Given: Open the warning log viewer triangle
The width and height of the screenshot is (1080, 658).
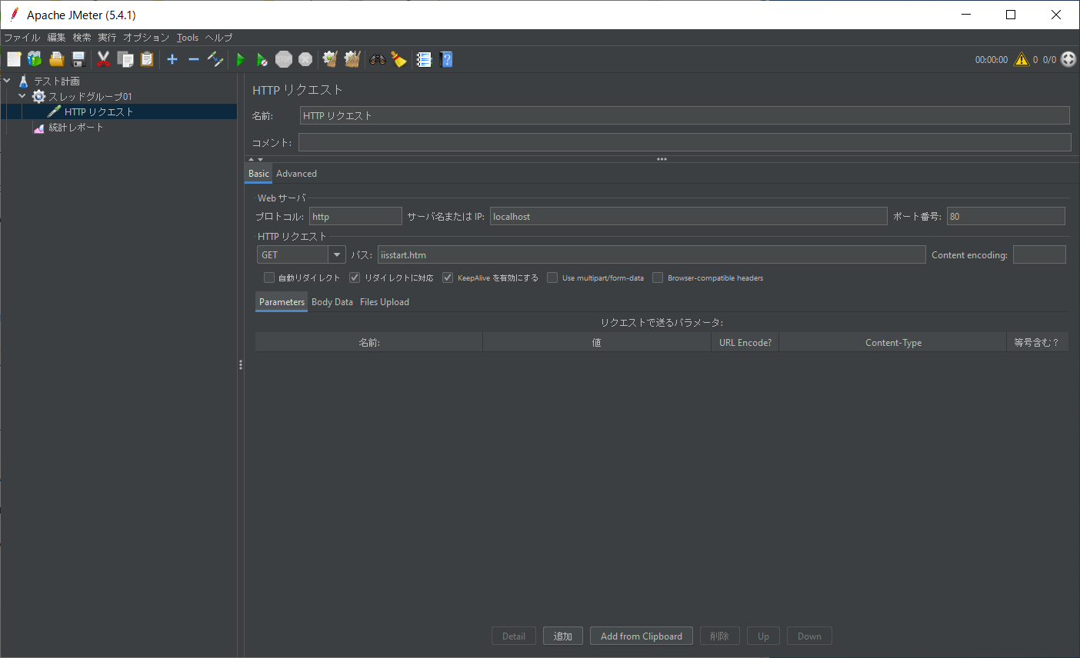Looking at the screenshot, I should click(1022, 59).
